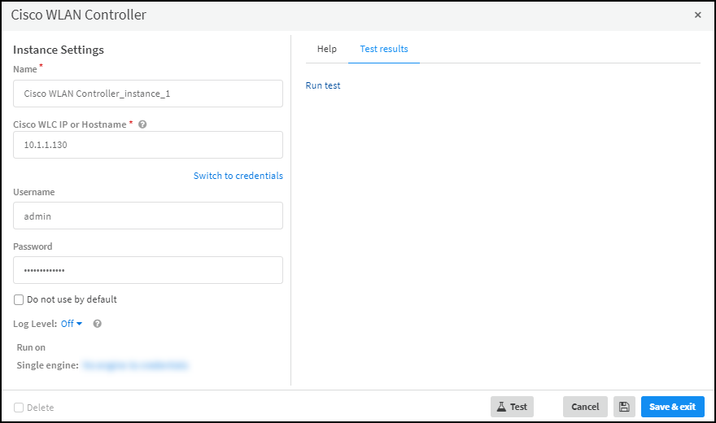Focus the Password field
This screenshot has width=716, height=423.
(148, 270)
